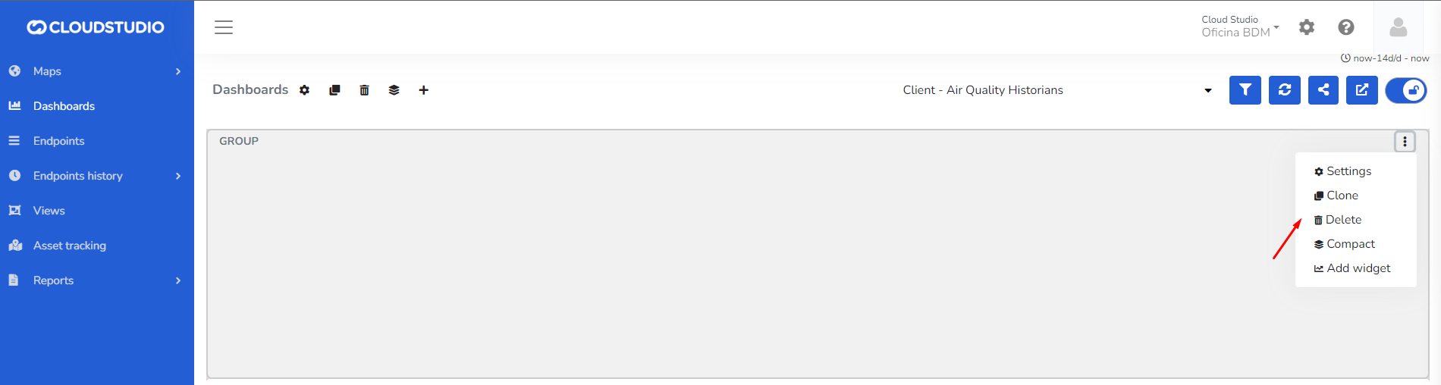Toggle the hamburger sidebar menu
This screenshot has width=1441, height=385.
point(224,27)
